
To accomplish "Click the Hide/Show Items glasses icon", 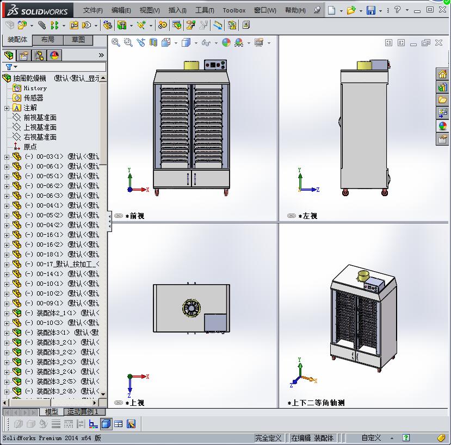I will tap(206, 43).
